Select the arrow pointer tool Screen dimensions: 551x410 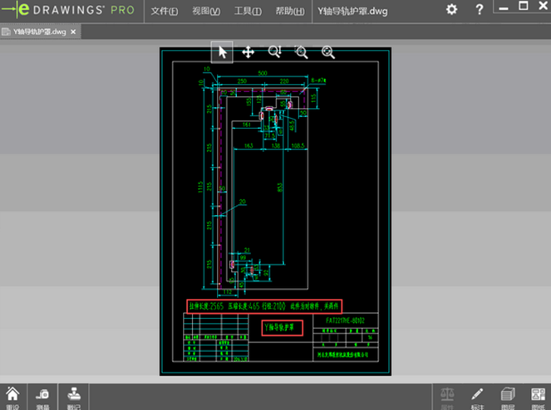click(222, 51)
